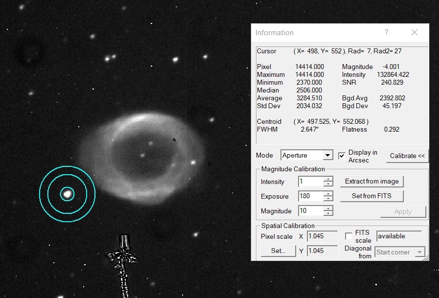Click the central star of the ring nebula
Image resolution: width=439 pixels, height=298 pixels.
142,155
